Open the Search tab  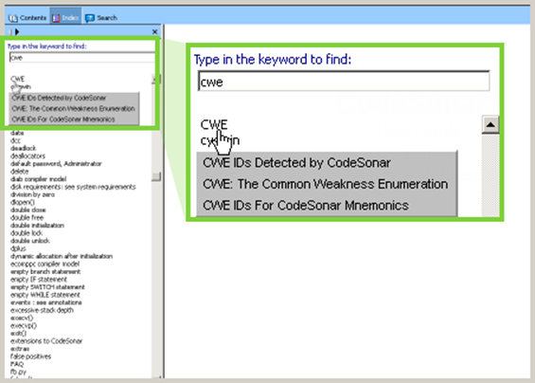101,18
